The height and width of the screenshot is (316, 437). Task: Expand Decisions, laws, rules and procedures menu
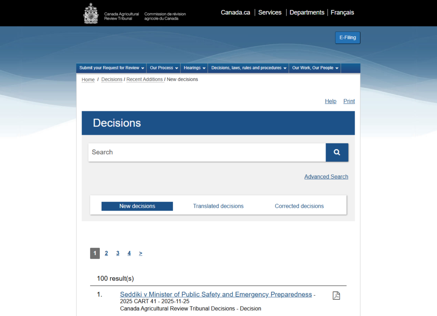[248, 68]
